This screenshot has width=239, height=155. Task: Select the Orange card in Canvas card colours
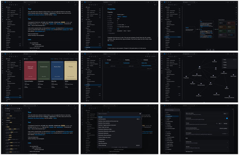223,27
